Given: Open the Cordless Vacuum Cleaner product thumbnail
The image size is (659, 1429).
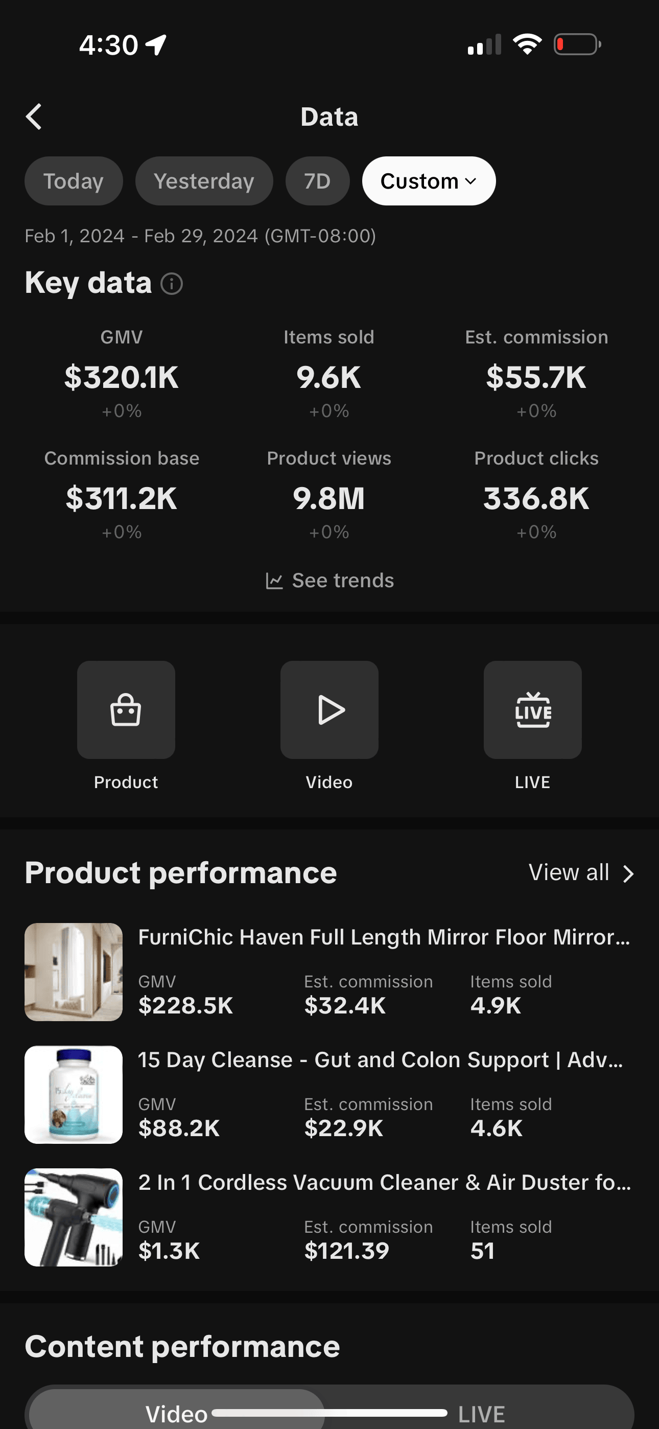Looking at the screenshot, I should coord(73,1217).
